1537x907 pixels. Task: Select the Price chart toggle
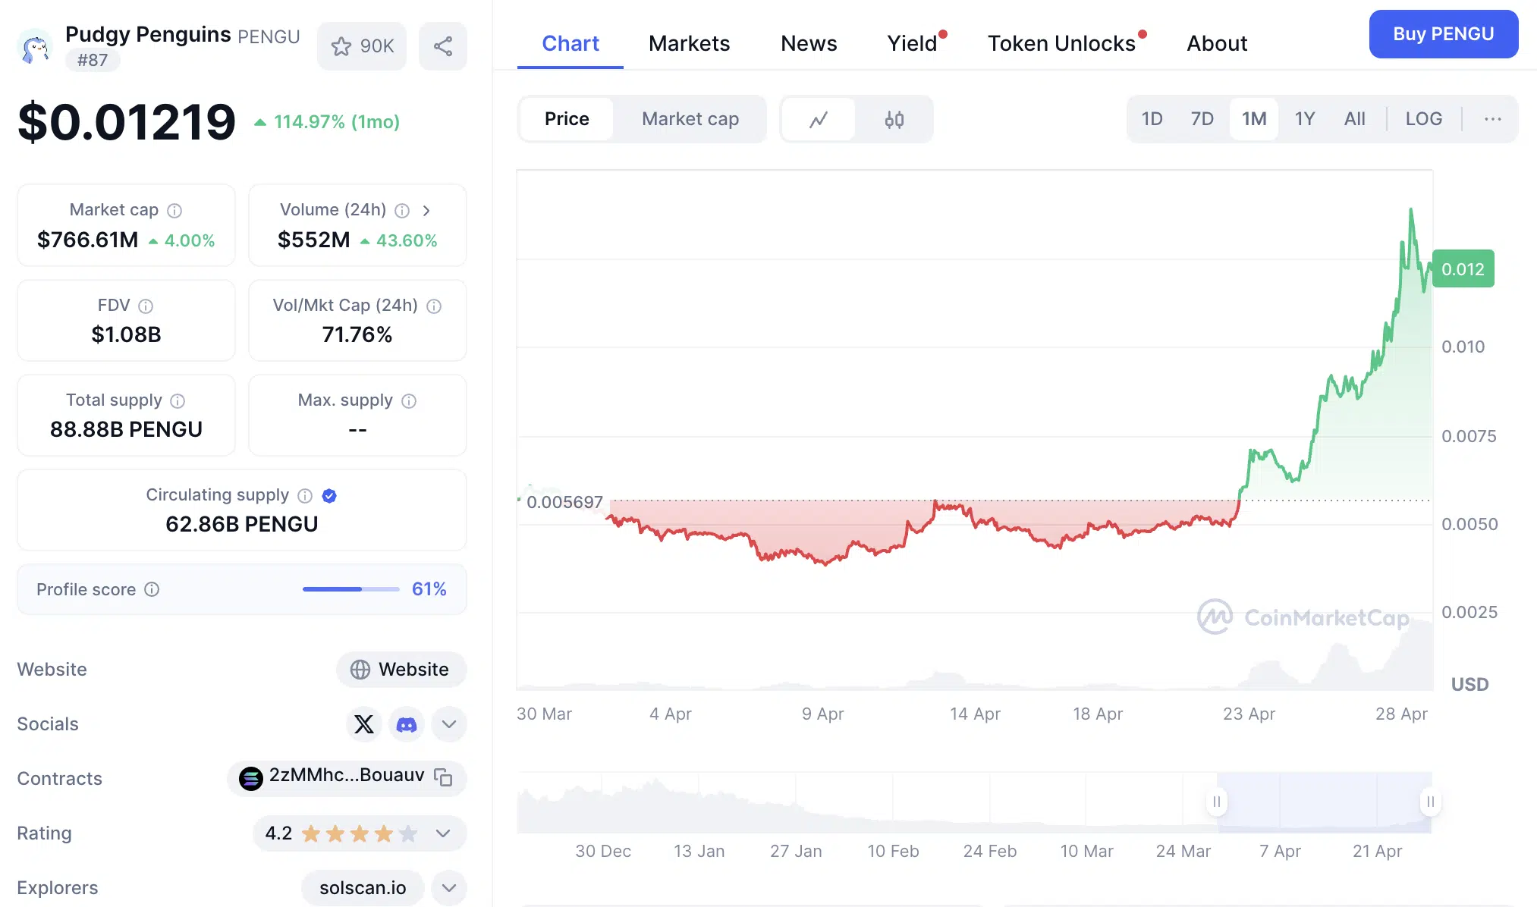567,119
